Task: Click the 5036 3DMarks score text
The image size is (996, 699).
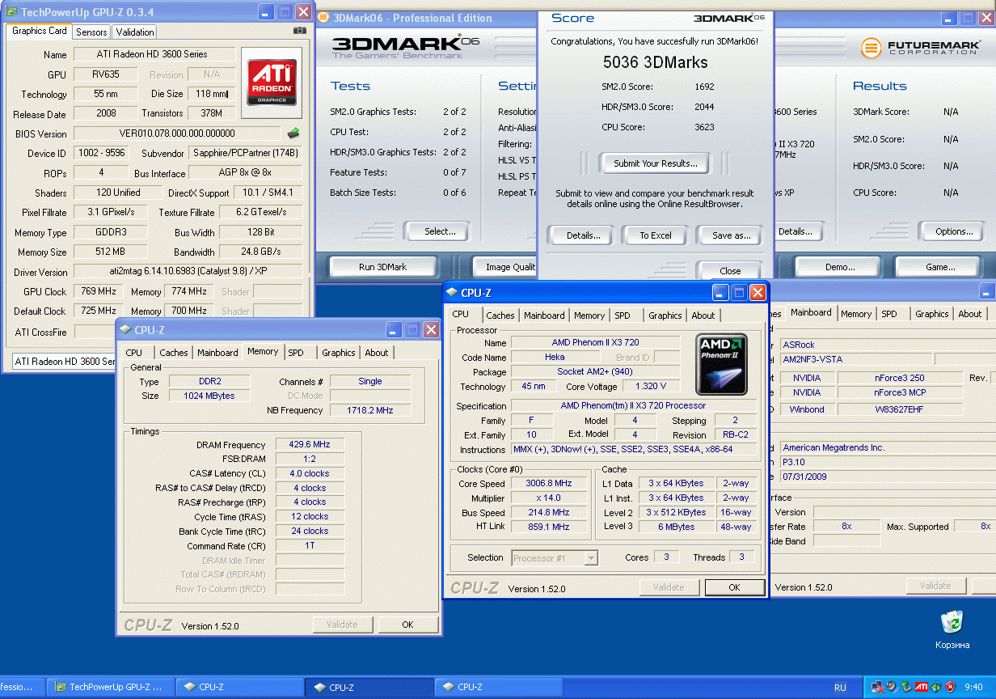Action: coord(655,62)
